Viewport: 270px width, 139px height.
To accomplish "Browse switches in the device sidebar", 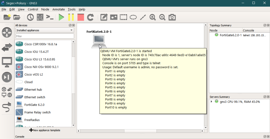I will click(7, 48).
